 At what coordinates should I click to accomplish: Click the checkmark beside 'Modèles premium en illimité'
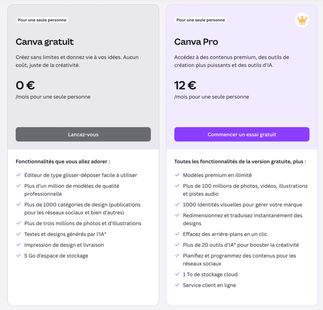[177, 175]
